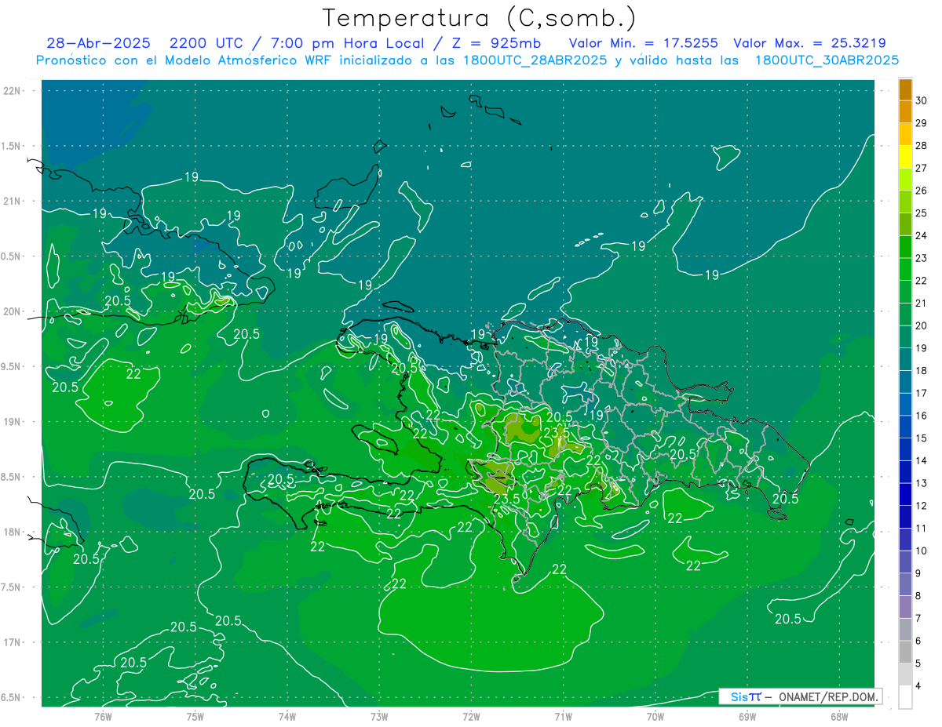Image resolution: width=942 pixels, height=727 pixels.
Task: Click the yellow swatch between 27 and 28
Action: click(905, 157)
